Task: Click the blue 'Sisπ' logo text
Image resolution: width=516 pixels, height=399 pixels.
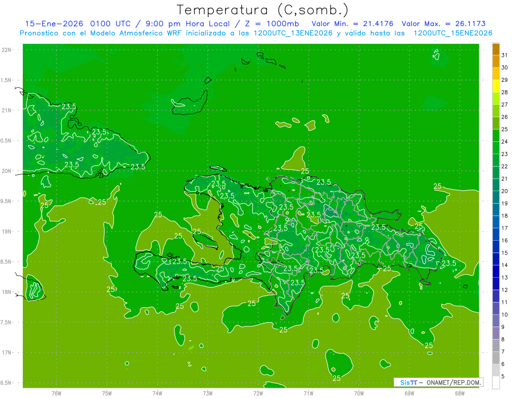Action: point(408,382)
